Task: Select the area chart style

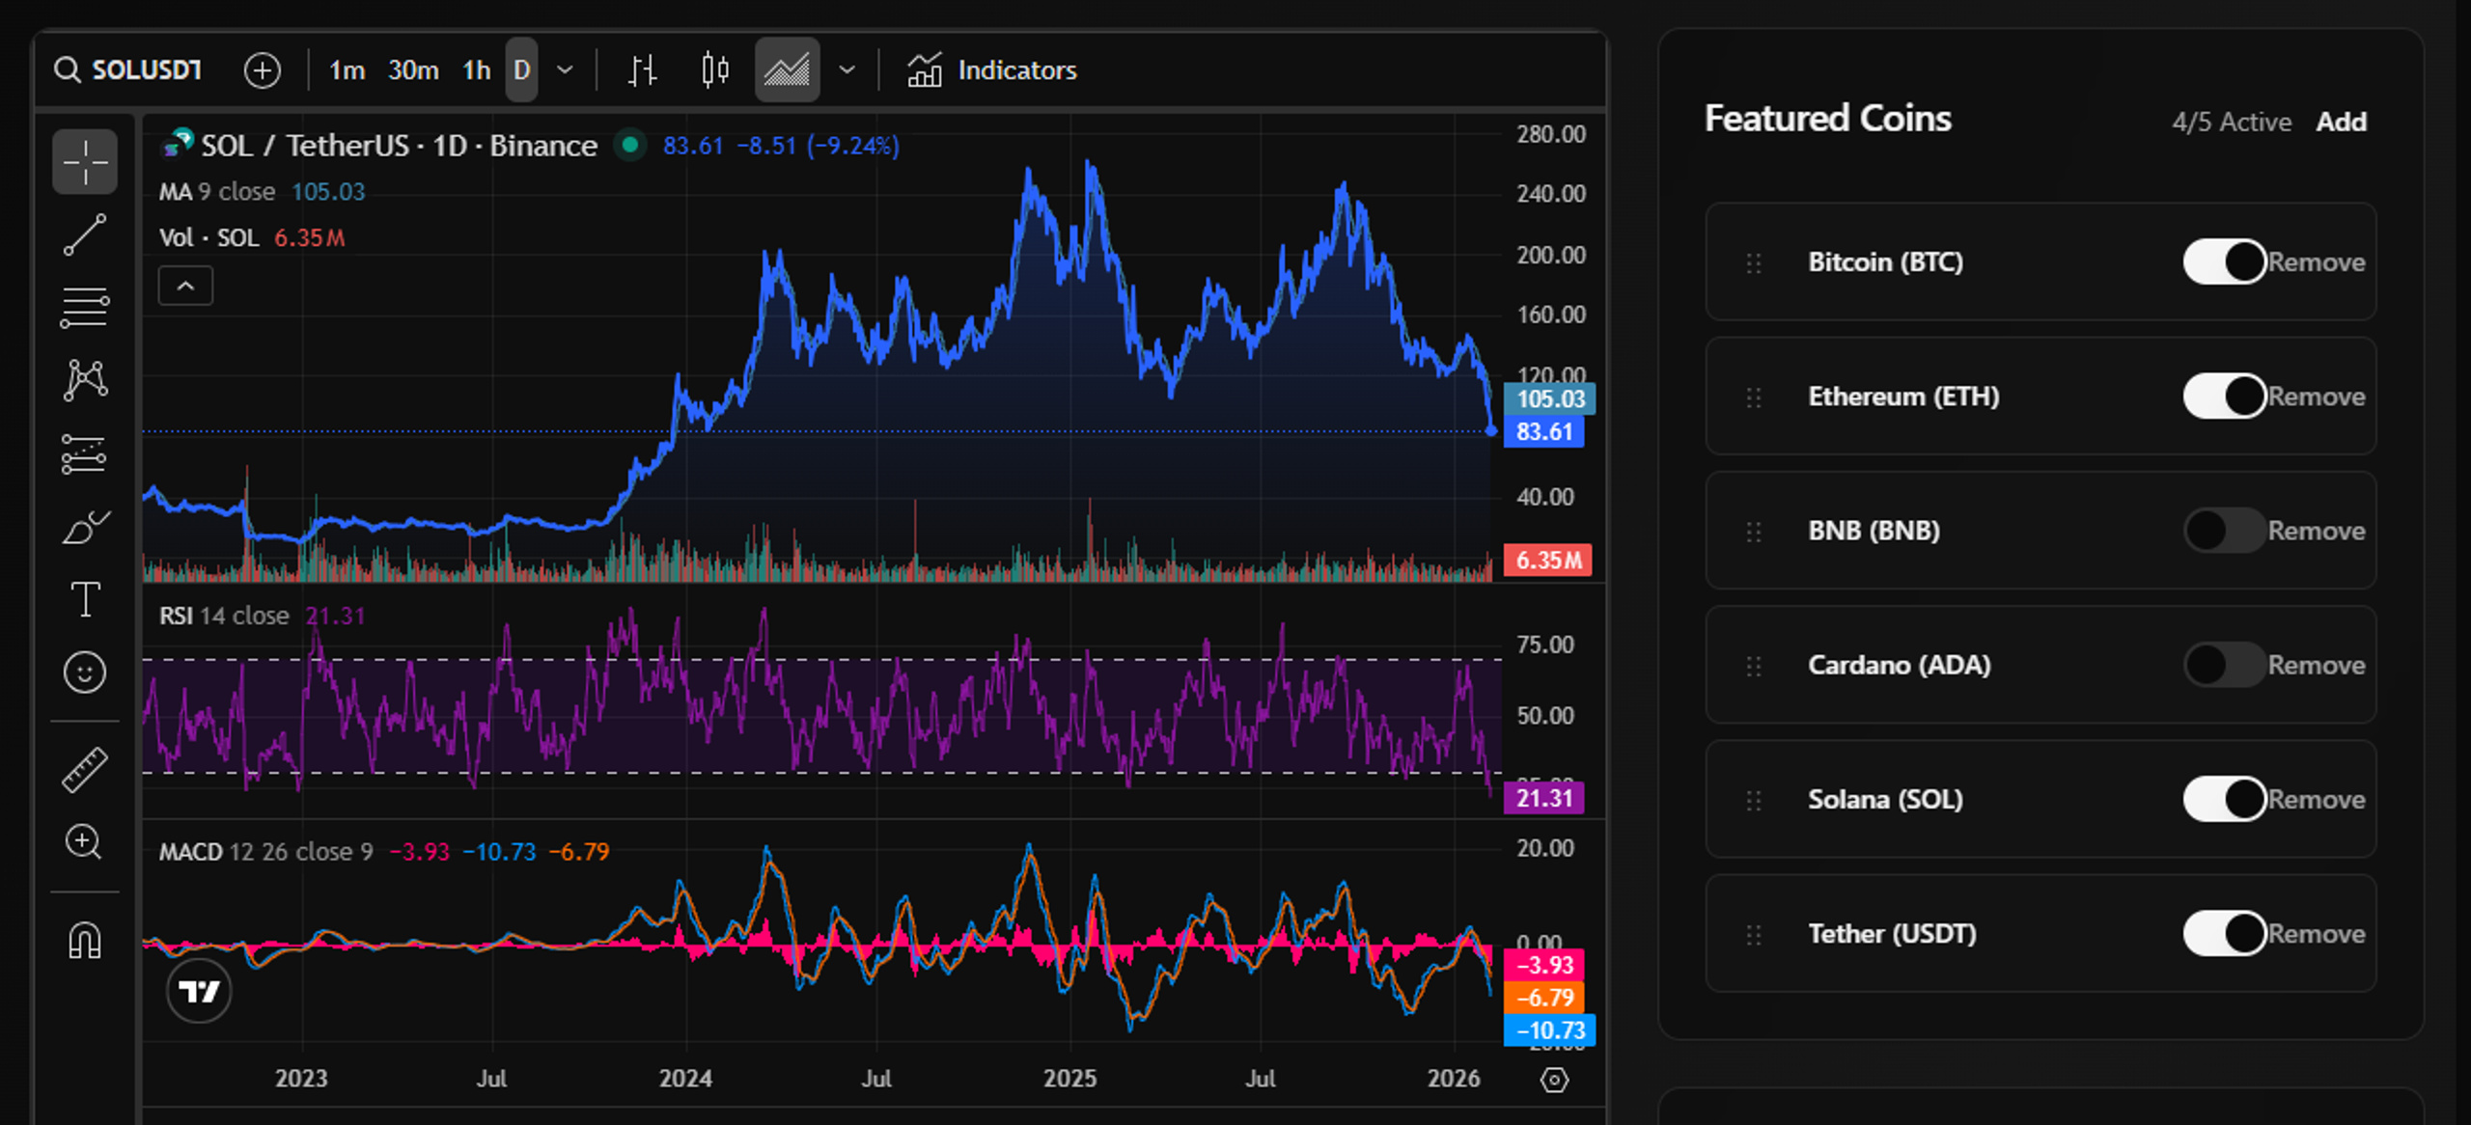Action: (x=788, y=70)
